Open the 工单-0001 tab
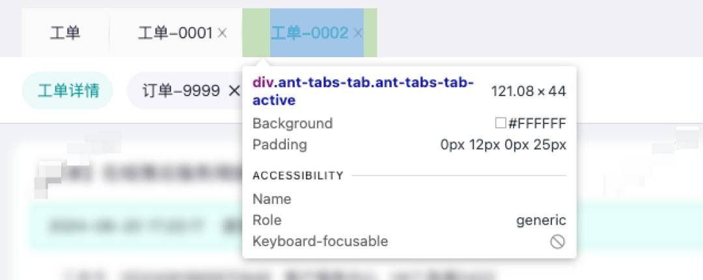 click(175, 32)
